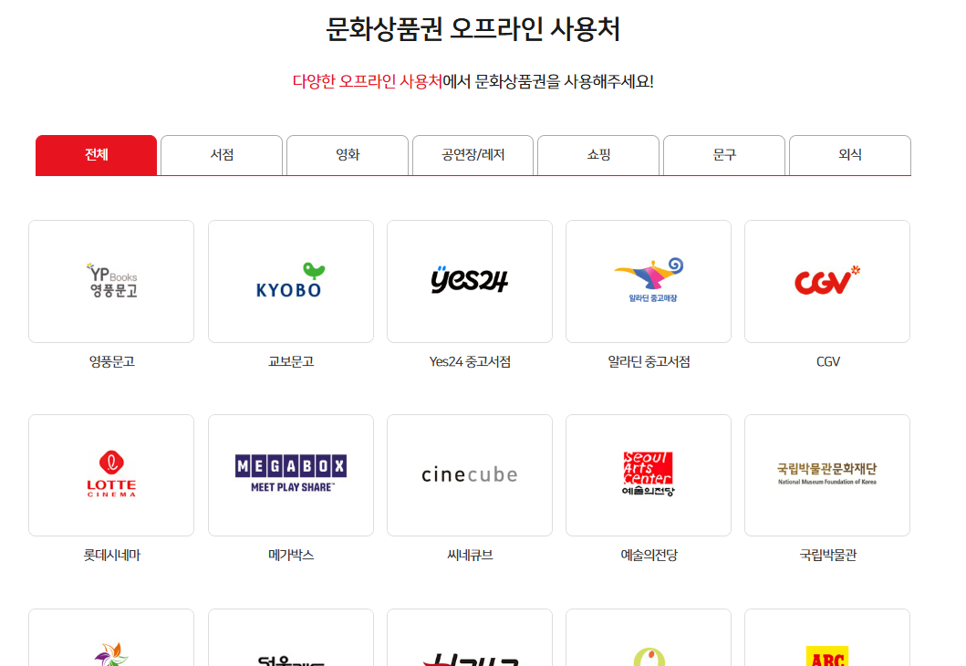
Task: Open the ABC logo card at bottom
Action: pyautogui.click(x=827, y=638)
